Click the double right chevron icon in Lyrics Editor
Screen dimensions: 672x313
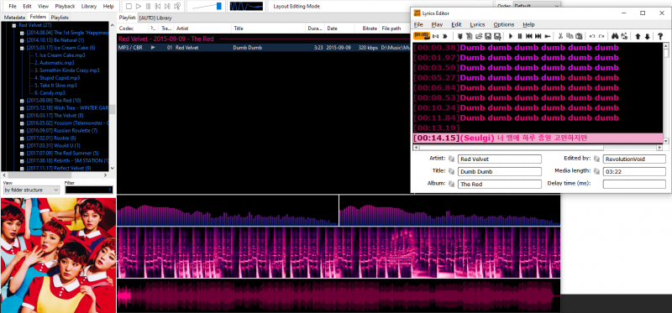(x=445, y=36)
